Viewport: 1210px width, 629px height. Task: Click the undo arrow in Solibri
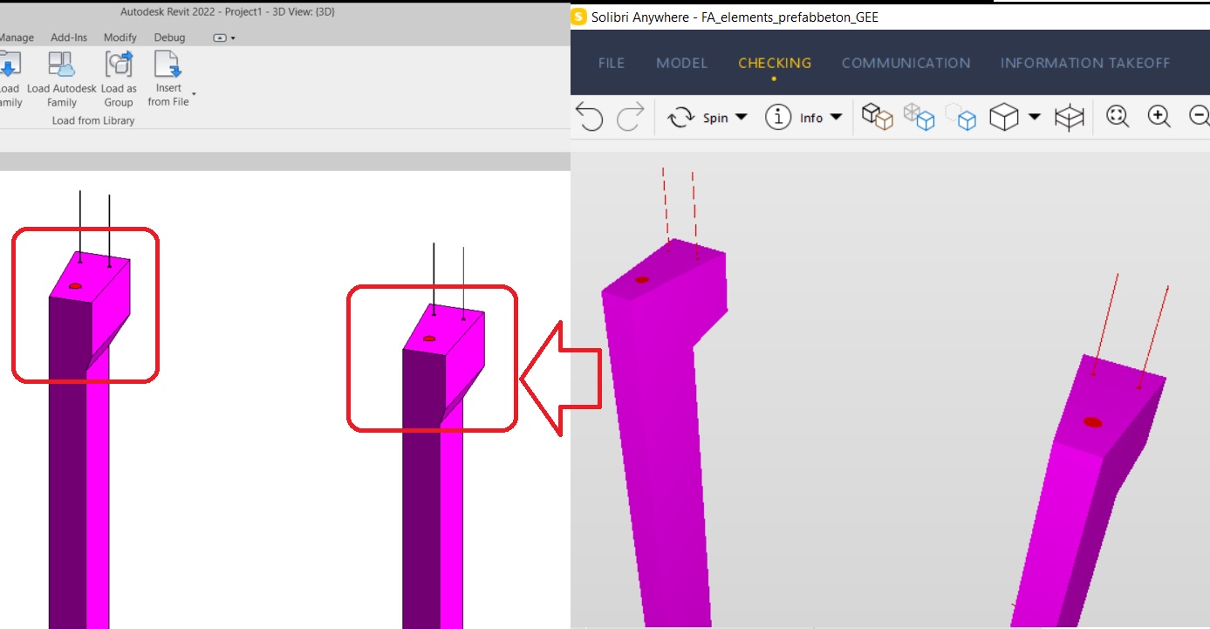(591, 116)
